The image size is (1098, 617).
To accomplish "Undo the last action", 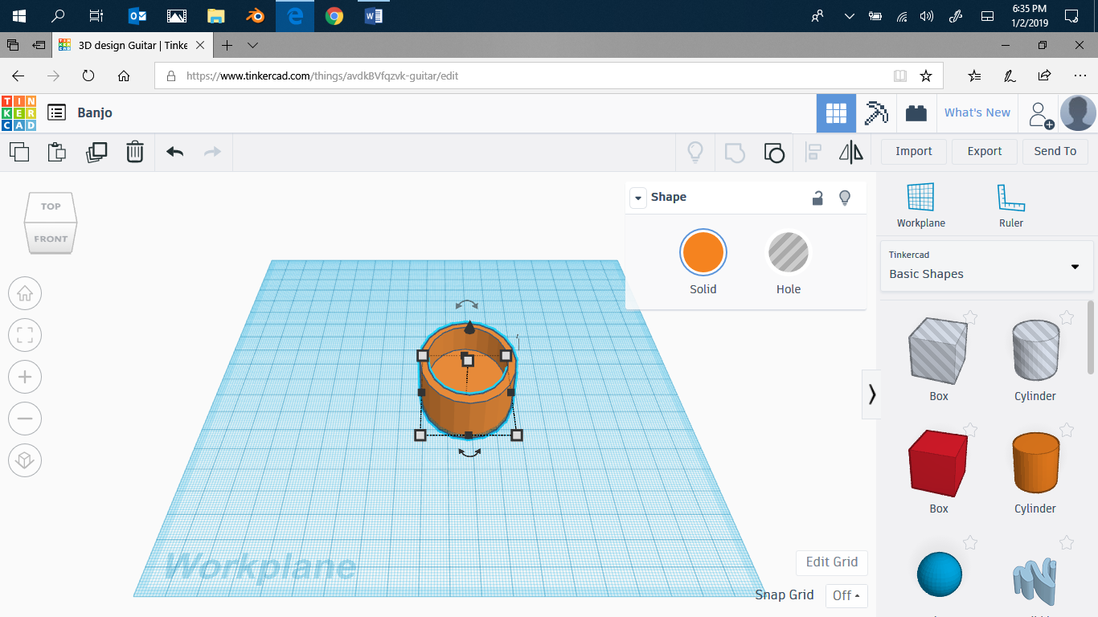I will (174, 152).
